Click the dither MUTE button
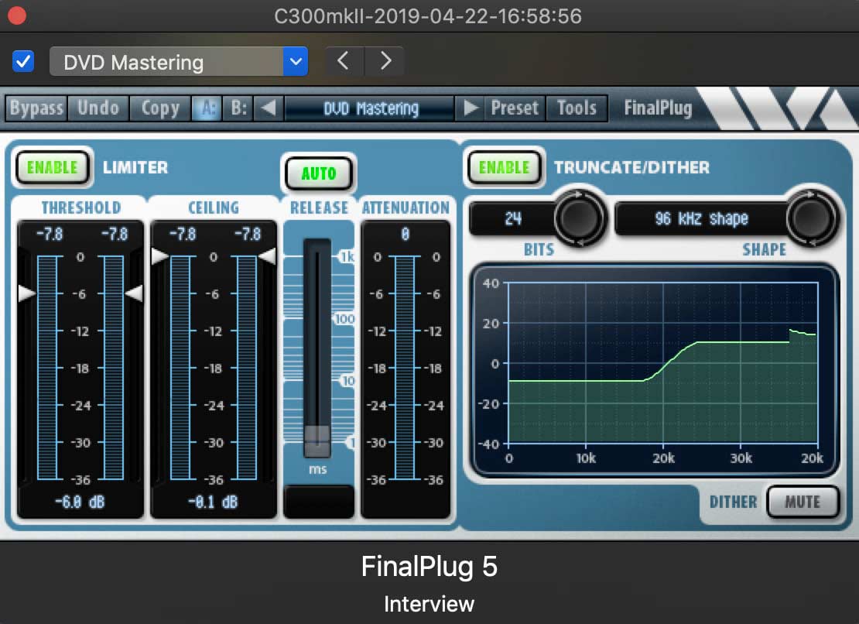This screenshot has width=859, height=624. tap(803, 502)
